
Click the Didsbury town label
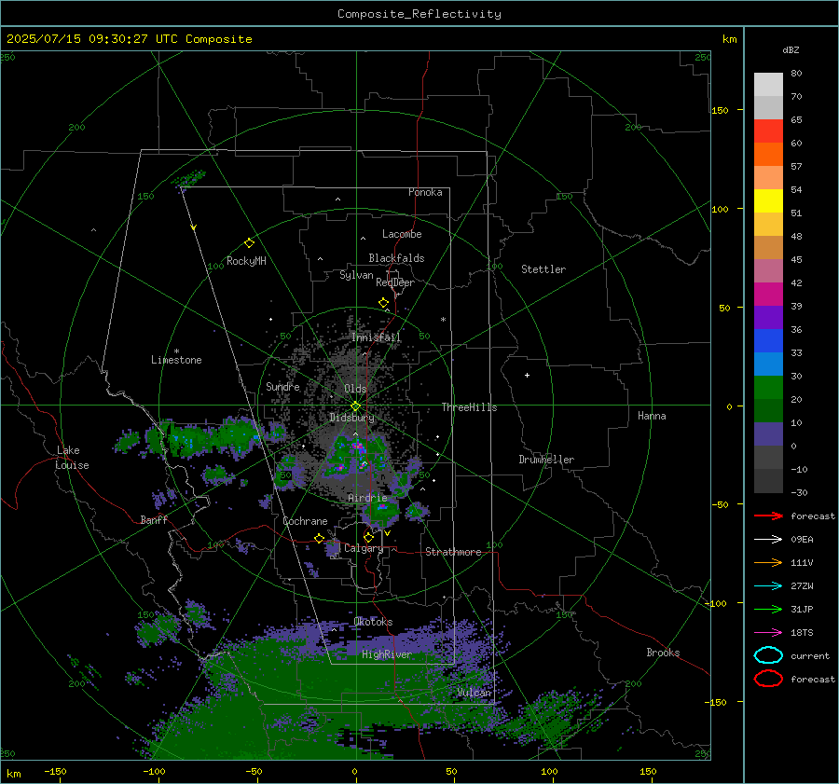click(x=351, y=418)
